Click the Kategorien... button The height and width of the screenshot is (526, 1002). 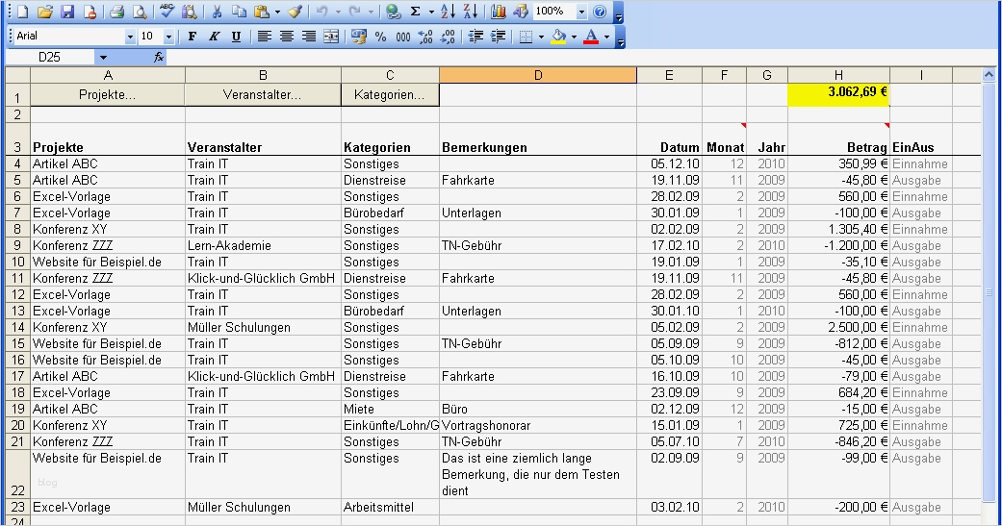[x=389, y=94]
